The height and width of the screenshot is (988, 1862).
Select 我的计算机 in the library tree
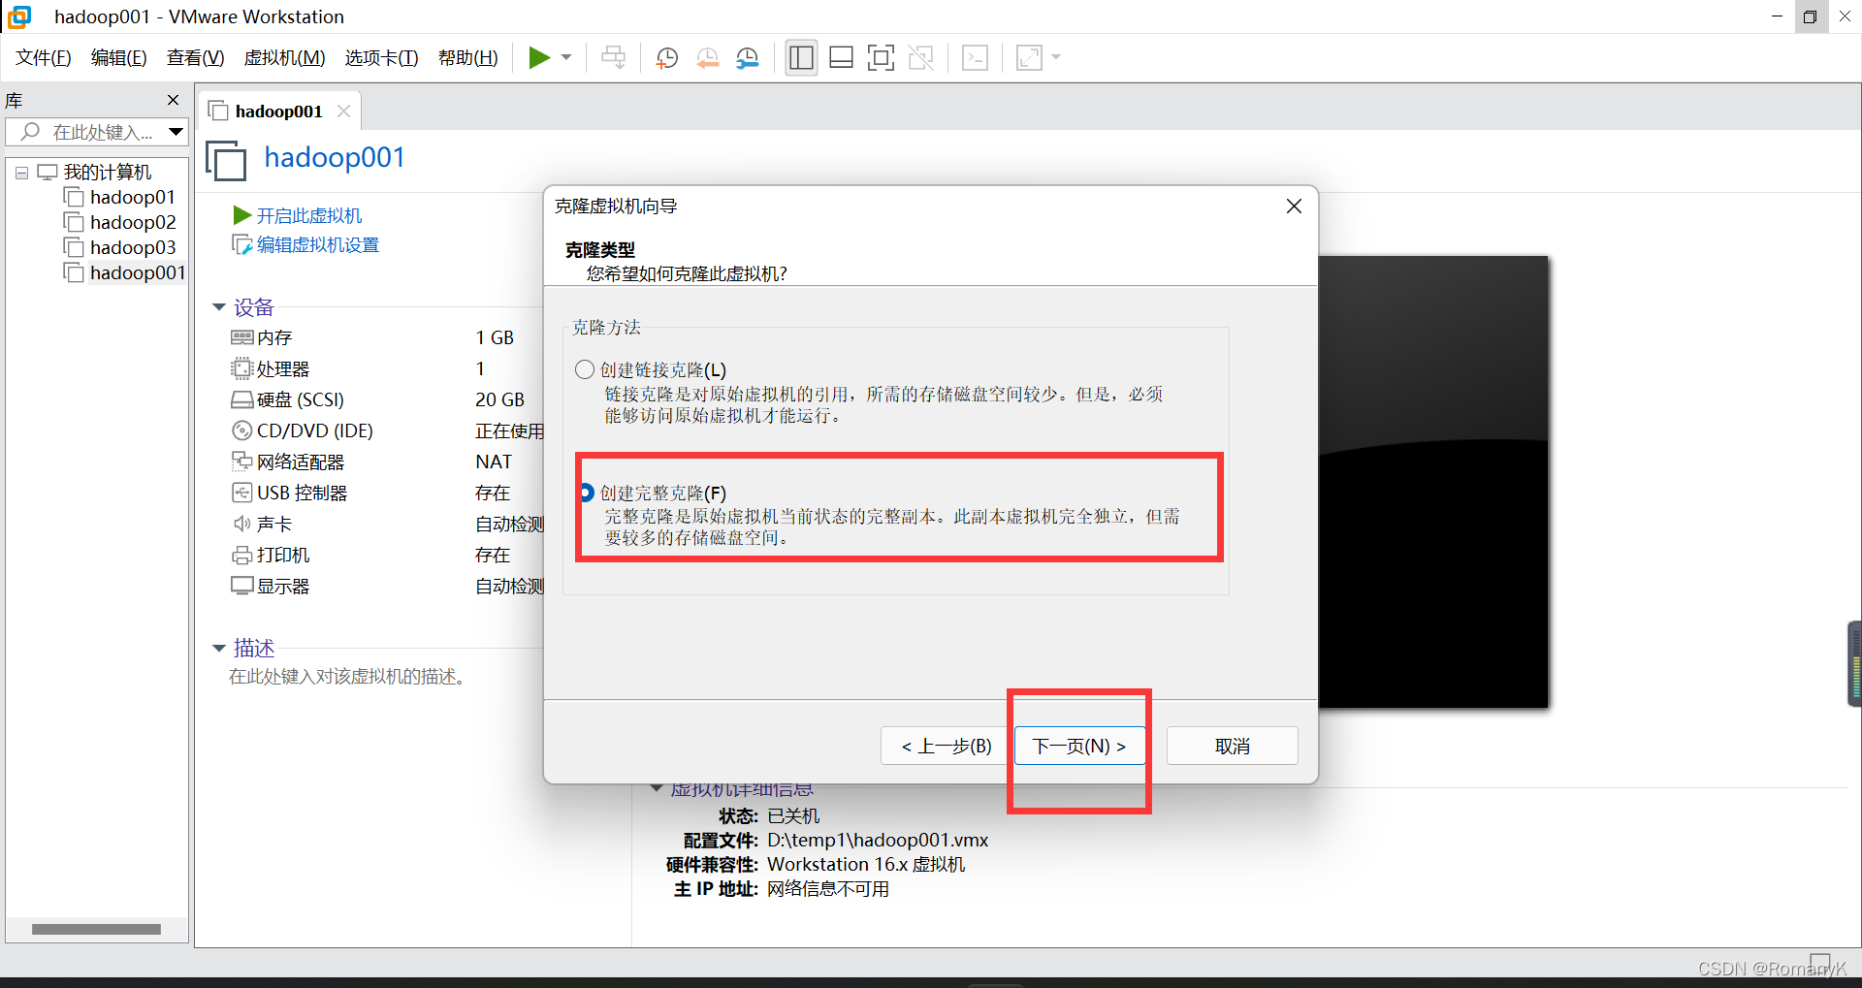pos(108,173)
